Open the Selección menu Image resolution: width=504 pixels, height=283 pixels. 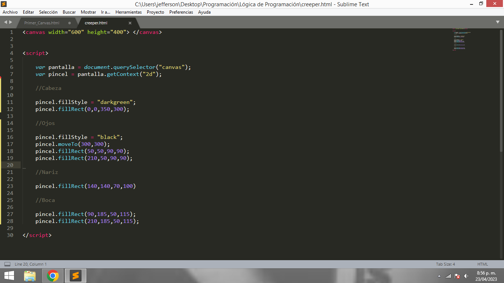click(x=48, y=12)
